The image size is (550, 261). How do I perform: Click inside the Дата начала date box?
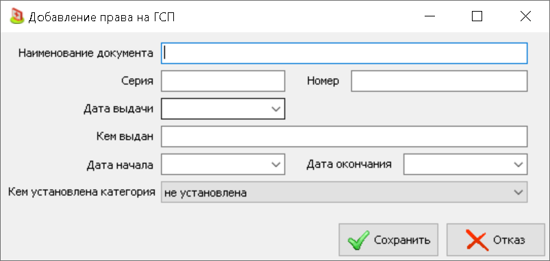tap(214, 164)
